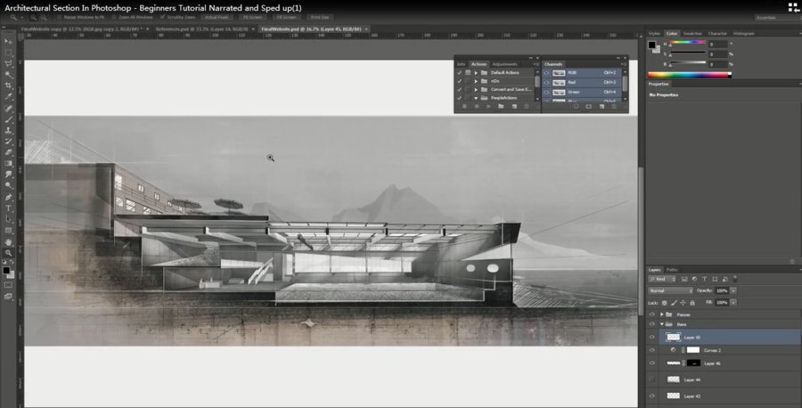Hide Curves 2 adjustment layer
Viewport: 802px width, 408px height.
[651, 350]
